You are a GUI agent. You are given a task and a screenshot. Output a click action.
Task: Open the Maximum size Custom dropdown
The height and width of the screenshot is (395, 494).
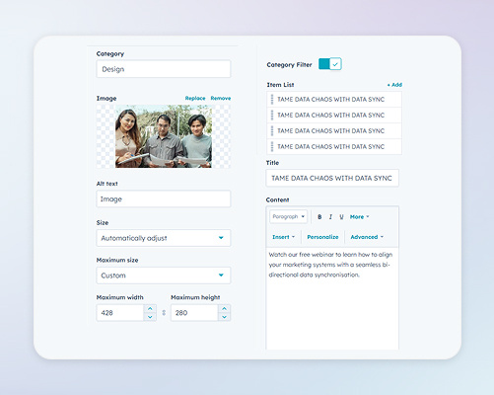click(x=164, y=276)
